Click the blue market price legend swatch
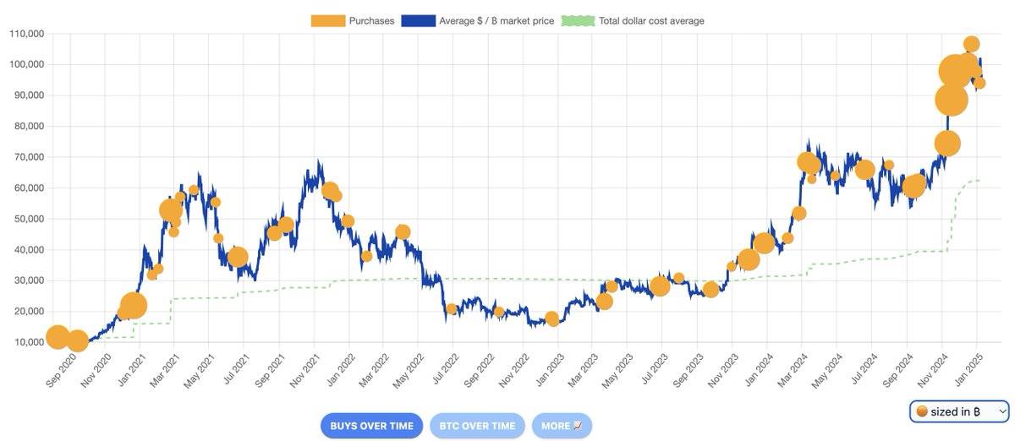Viewport: 1015px width, 441px height. (x=418, y=21)
